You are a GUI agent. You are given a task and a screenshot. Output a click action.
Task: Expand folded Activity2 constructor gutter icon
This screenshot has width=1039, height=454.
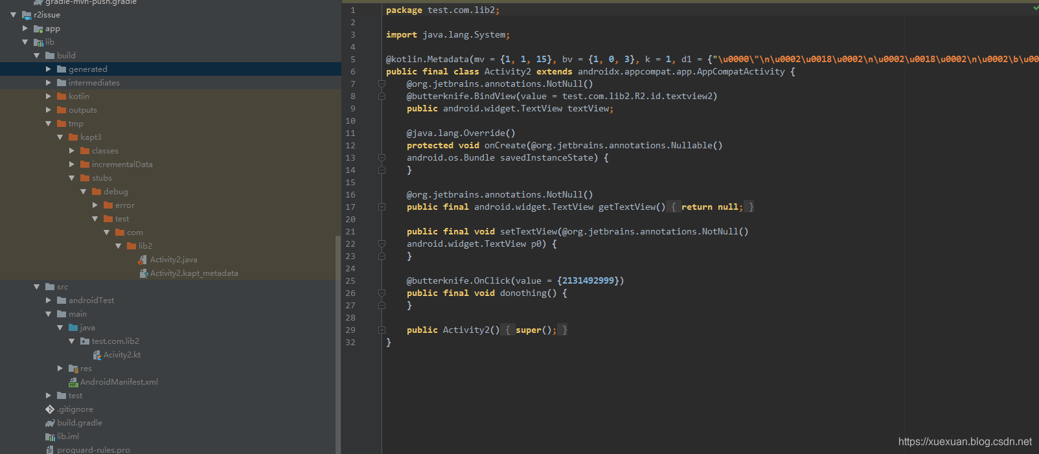382,330
